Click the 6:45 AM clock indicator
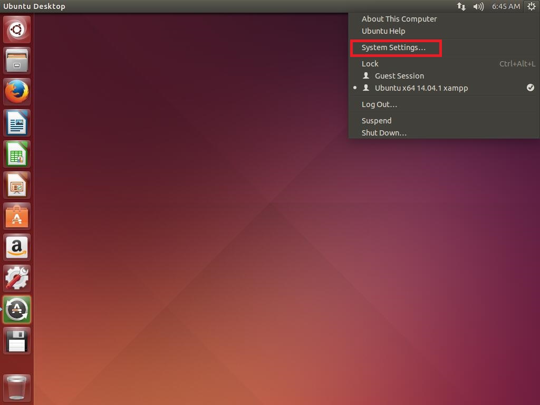Screen dimensions: 540x405 click(506, 6)
